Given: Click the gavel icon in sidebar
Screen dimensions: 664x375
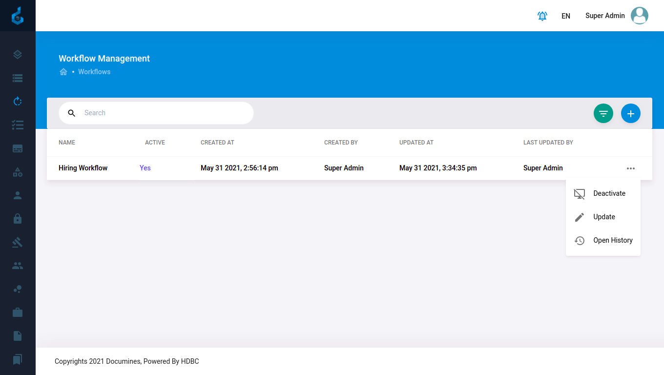Looking at the screenshot, I should [18, 242].
